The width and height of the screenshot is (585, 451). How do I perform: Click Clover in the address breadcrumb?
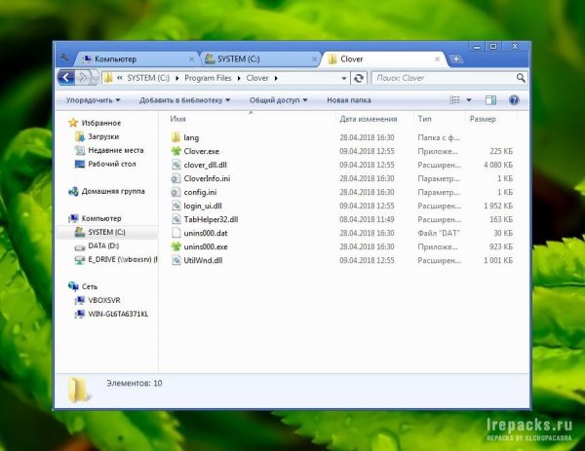click(257, 78)
